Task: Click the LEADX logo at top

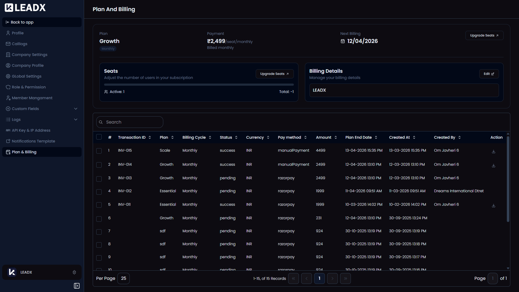Action: click(25, 8)
